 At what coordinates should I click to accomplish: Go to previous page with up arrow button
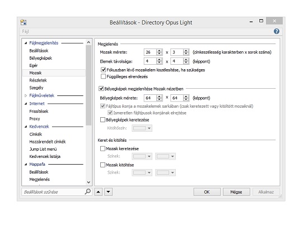click(99, 192)
